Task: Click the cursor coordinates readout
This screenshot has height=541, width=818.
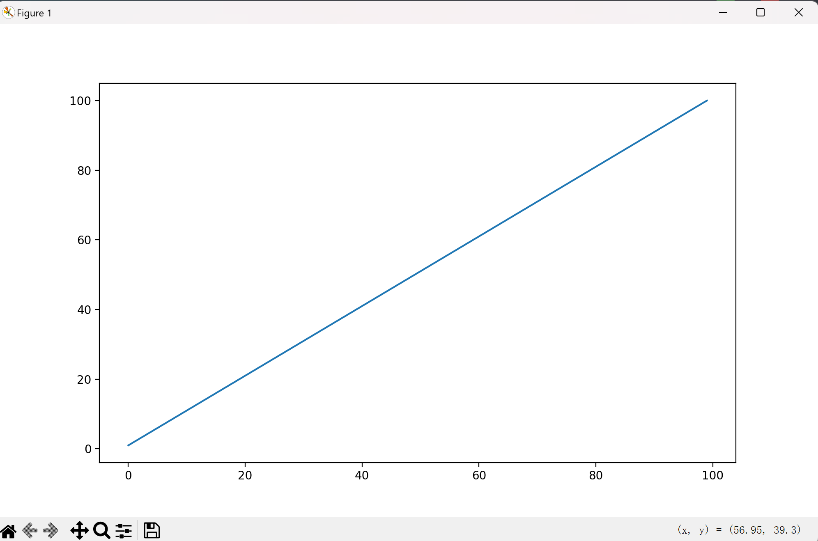Action: 739,530
